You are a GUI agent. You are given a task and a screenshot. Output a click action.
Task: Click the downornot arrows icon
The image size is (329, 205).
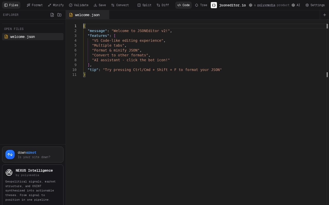coord(10,155)
